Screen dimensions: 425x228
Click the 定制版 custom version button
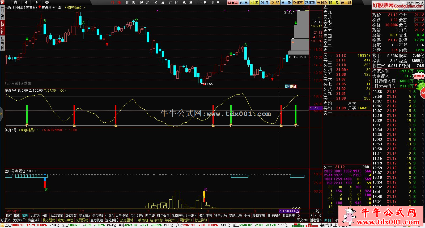coord(322,3)
